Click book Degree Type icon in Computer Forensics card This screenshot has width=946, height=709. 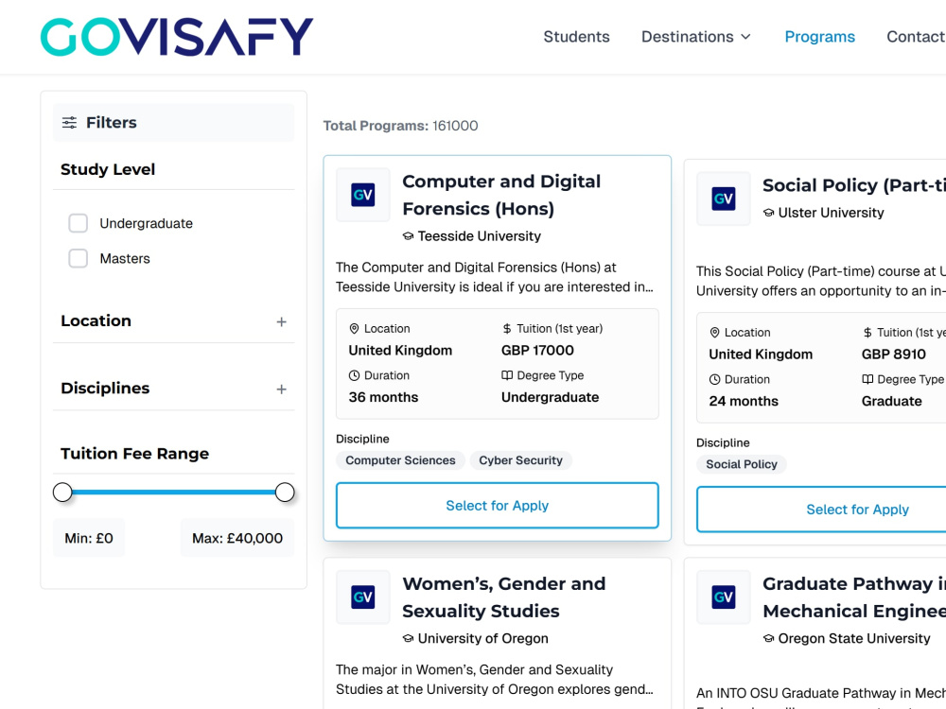point(507,375)
